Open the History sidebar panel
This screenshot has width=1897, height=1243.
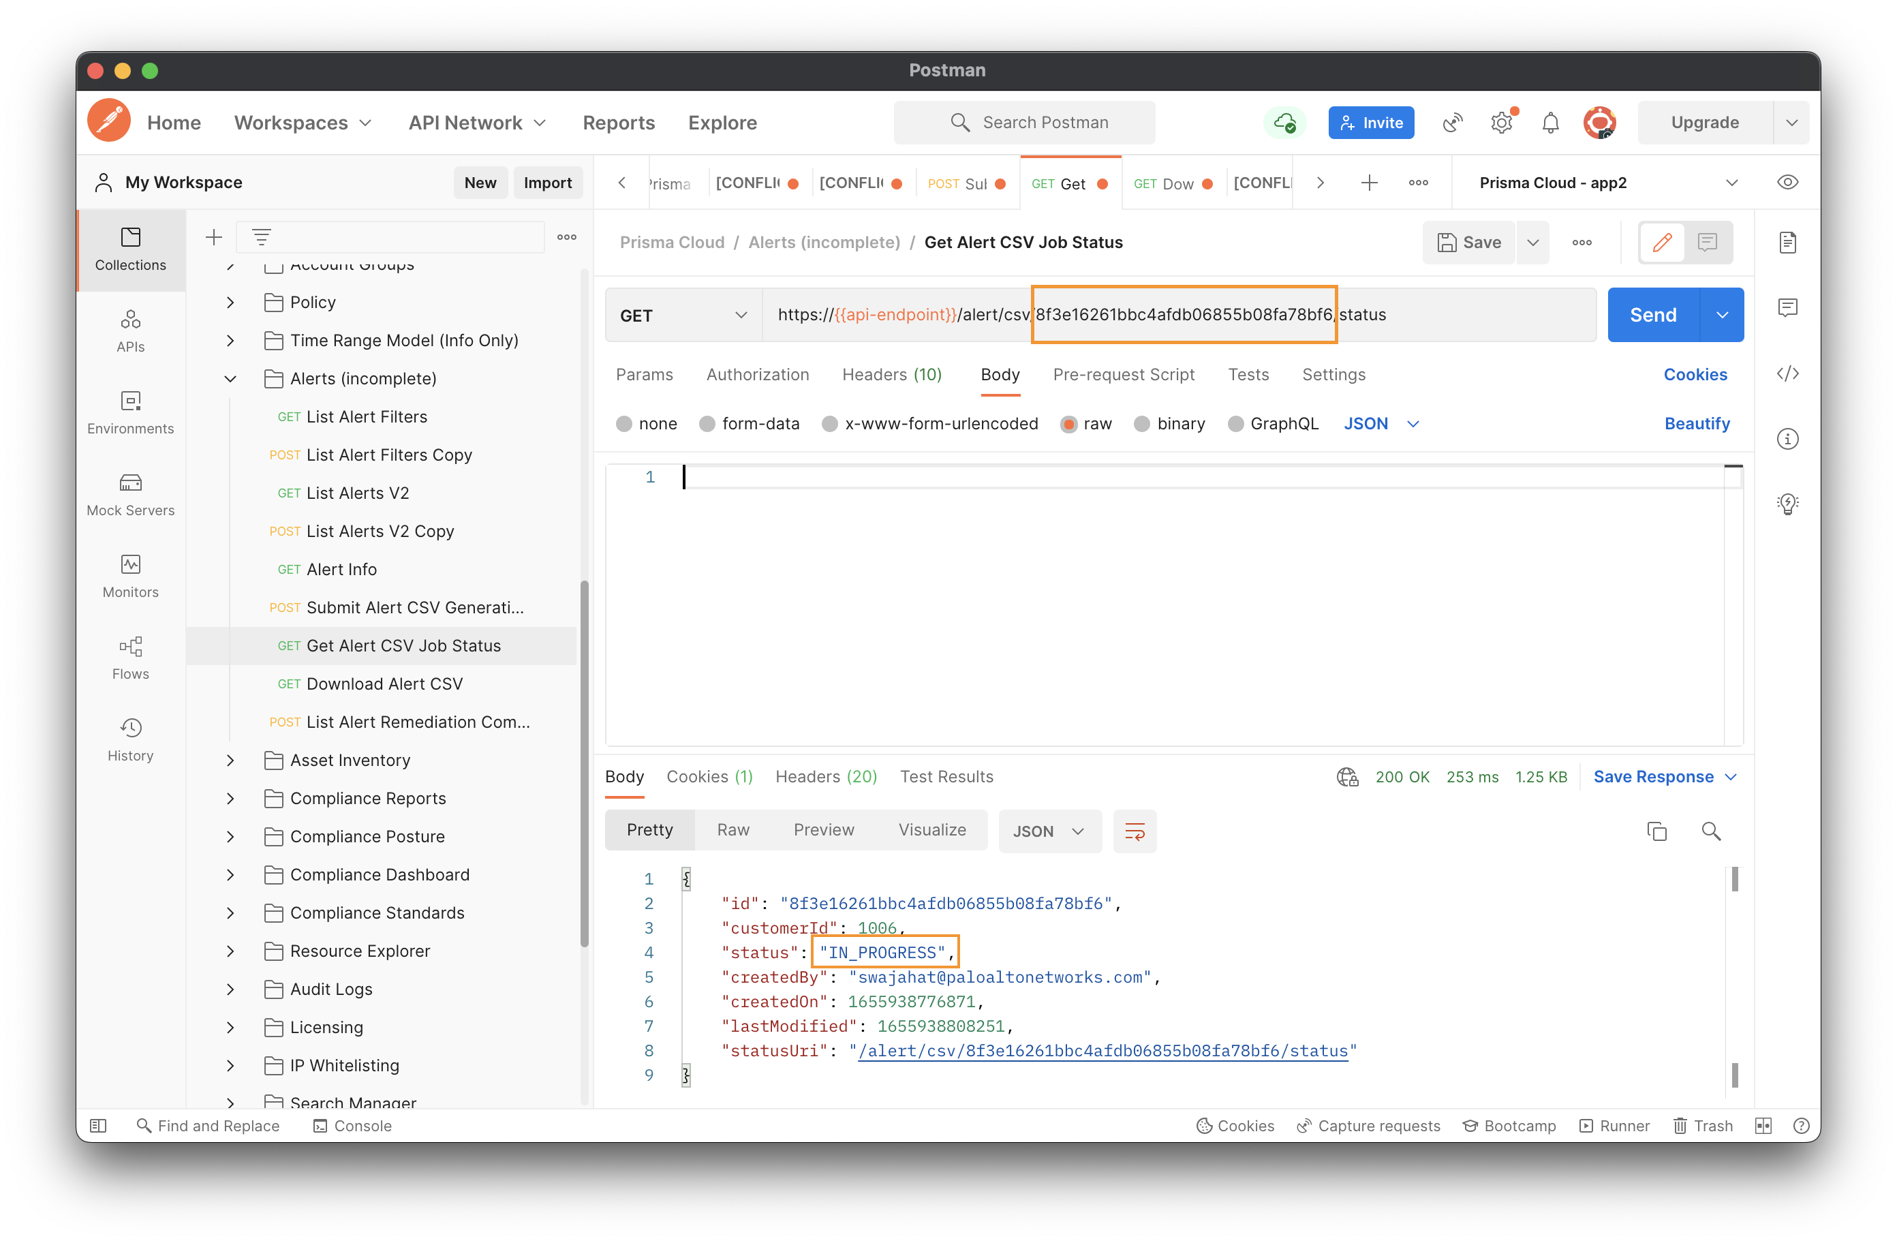click(131, 740)
